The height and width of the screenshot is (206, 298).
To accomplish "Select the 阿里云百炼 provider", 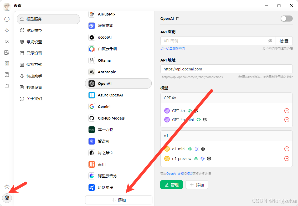I will pos(119,176).
